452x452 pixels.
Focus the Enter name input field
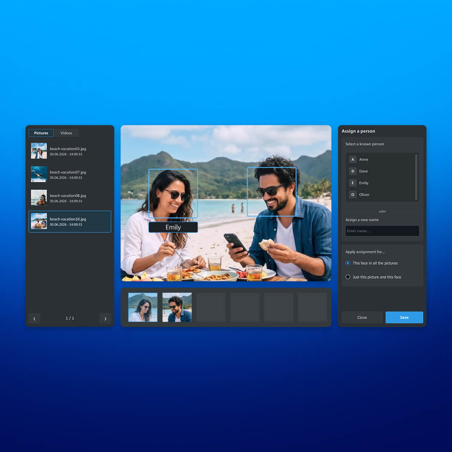382,231
